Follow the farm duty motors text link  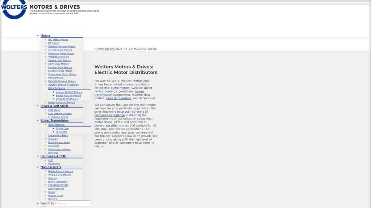point(118,98)
